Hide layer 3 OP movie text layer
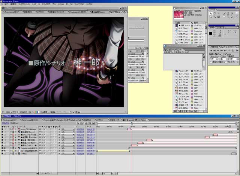This screenshot has height=176, width=240. pyautogui.click(x=2, y=135)
